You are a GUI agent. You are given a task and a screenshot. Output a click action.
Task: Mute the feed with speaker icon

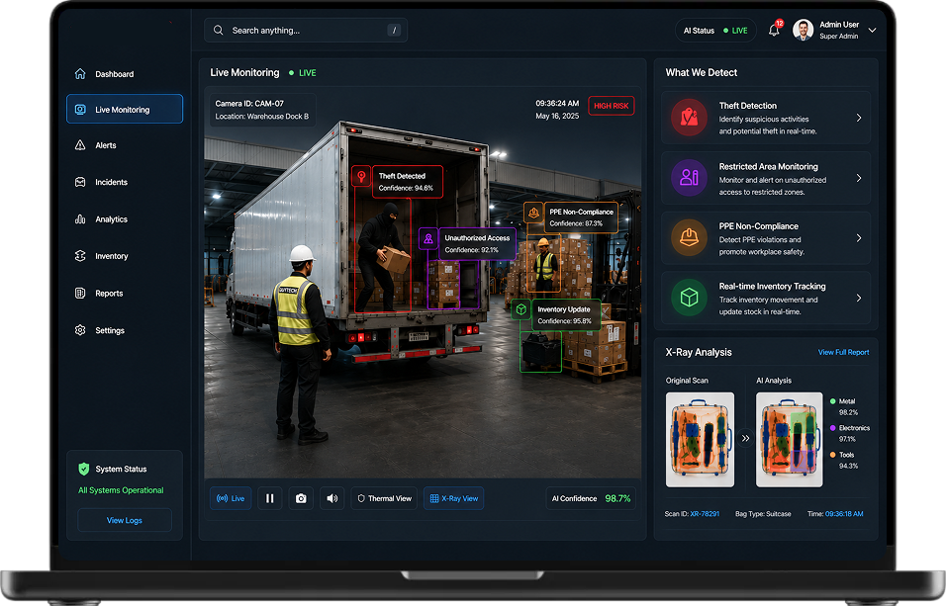click(x=331, y=498)
